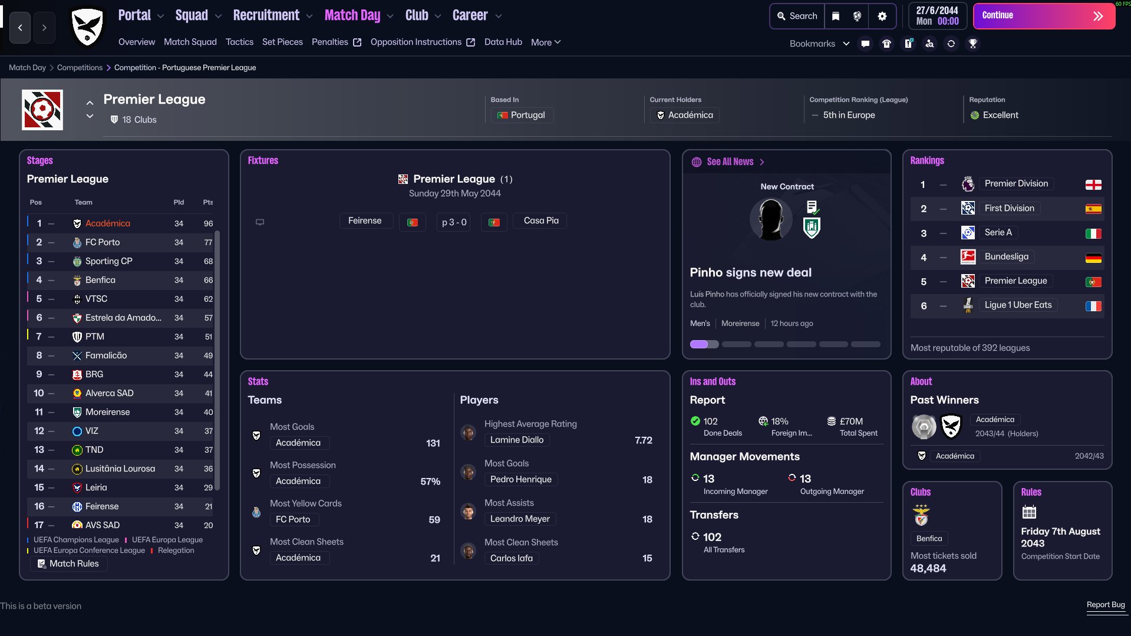This screenshot has width=1131, height=636.
Task: Go back with the left arrow
Action: pyautogui.click(x=20, y=28)
